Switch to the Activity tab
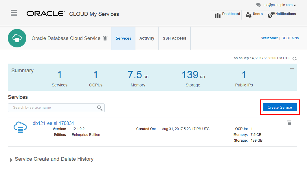The image size is (307, 172). 147,38
